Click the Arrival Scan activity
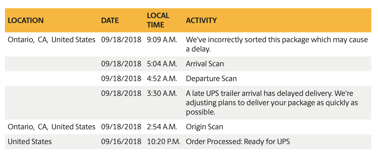The height and width of the screenshot is (160, 379). pos(205,64)
